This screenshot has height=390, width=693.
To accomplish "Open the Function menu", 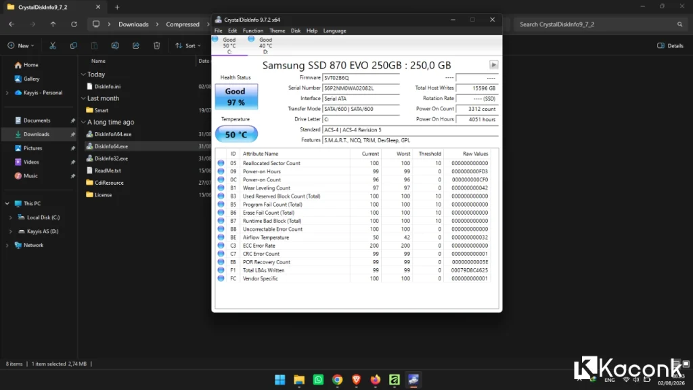I will point(253,30).
